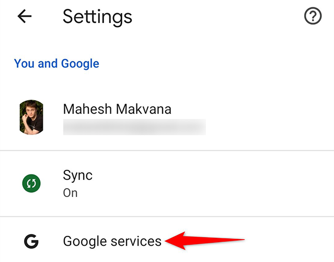Open the Sync settings entry
Viewport: 334px width, 262px height.
[x=77, y=175]
